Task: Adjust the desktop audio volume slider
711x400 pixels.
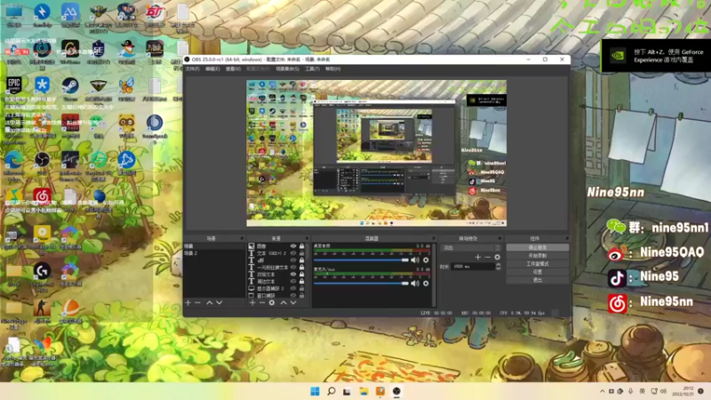Action: 361,260
